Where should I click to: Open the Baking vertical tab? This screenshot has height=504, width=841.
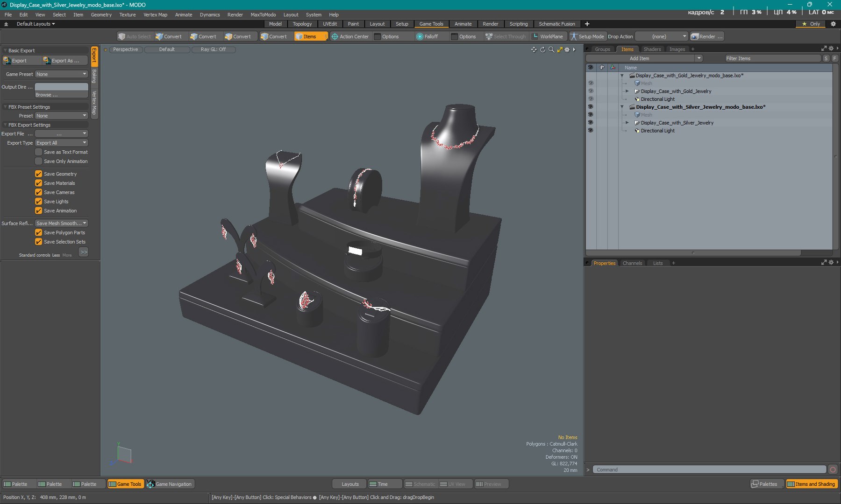94,76
